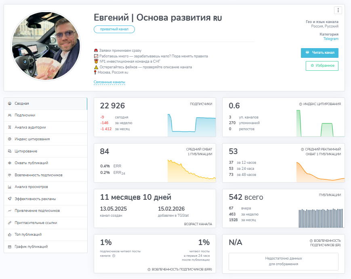
Task: Go to Вовлеченность подписчиков menu item
Action: [x=38, y=175]
